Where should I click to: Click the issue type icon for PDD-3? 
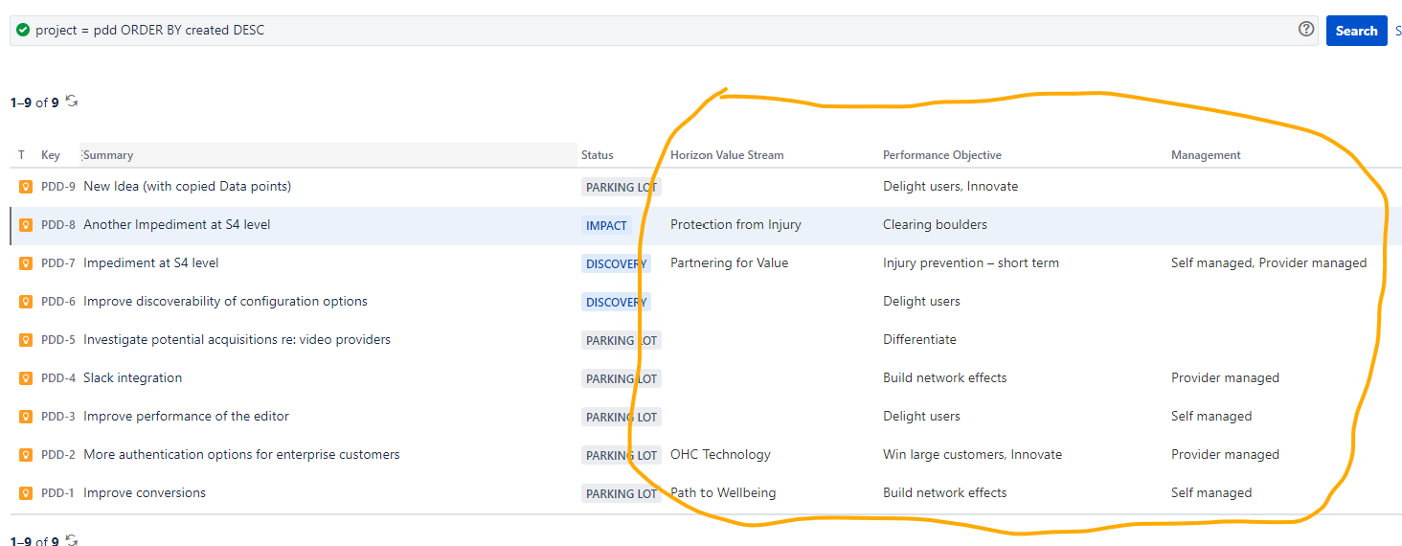(x=26, y=417)
